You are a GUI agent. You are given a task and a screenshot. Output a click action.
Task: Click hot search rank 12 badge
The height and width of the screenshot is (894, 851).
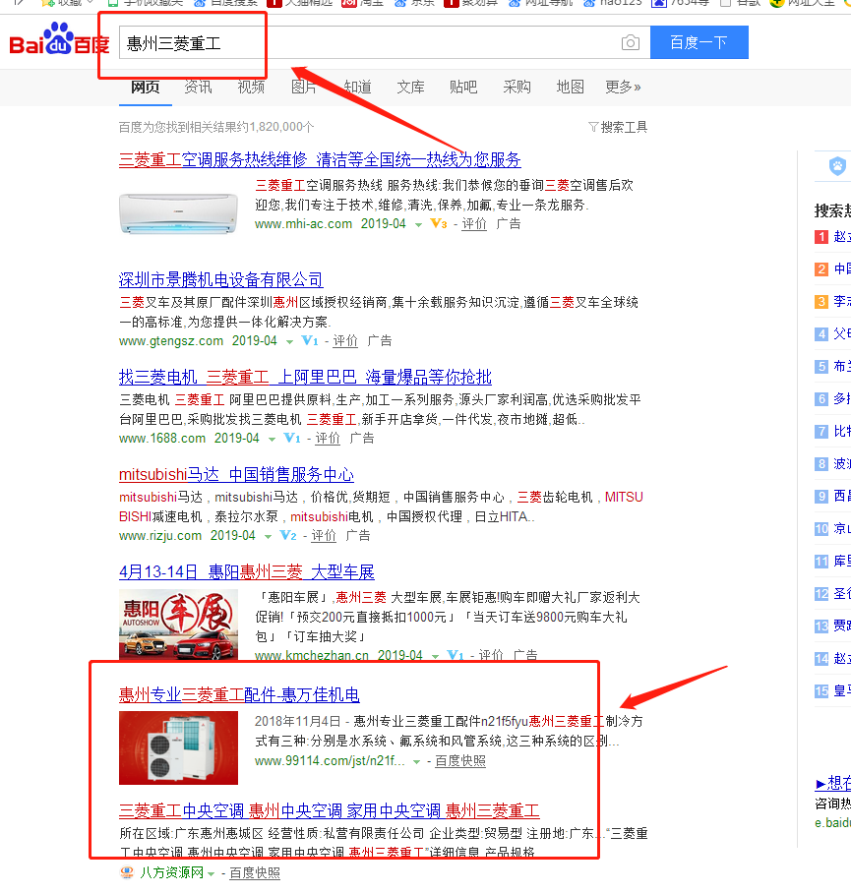tap(821, 594)
